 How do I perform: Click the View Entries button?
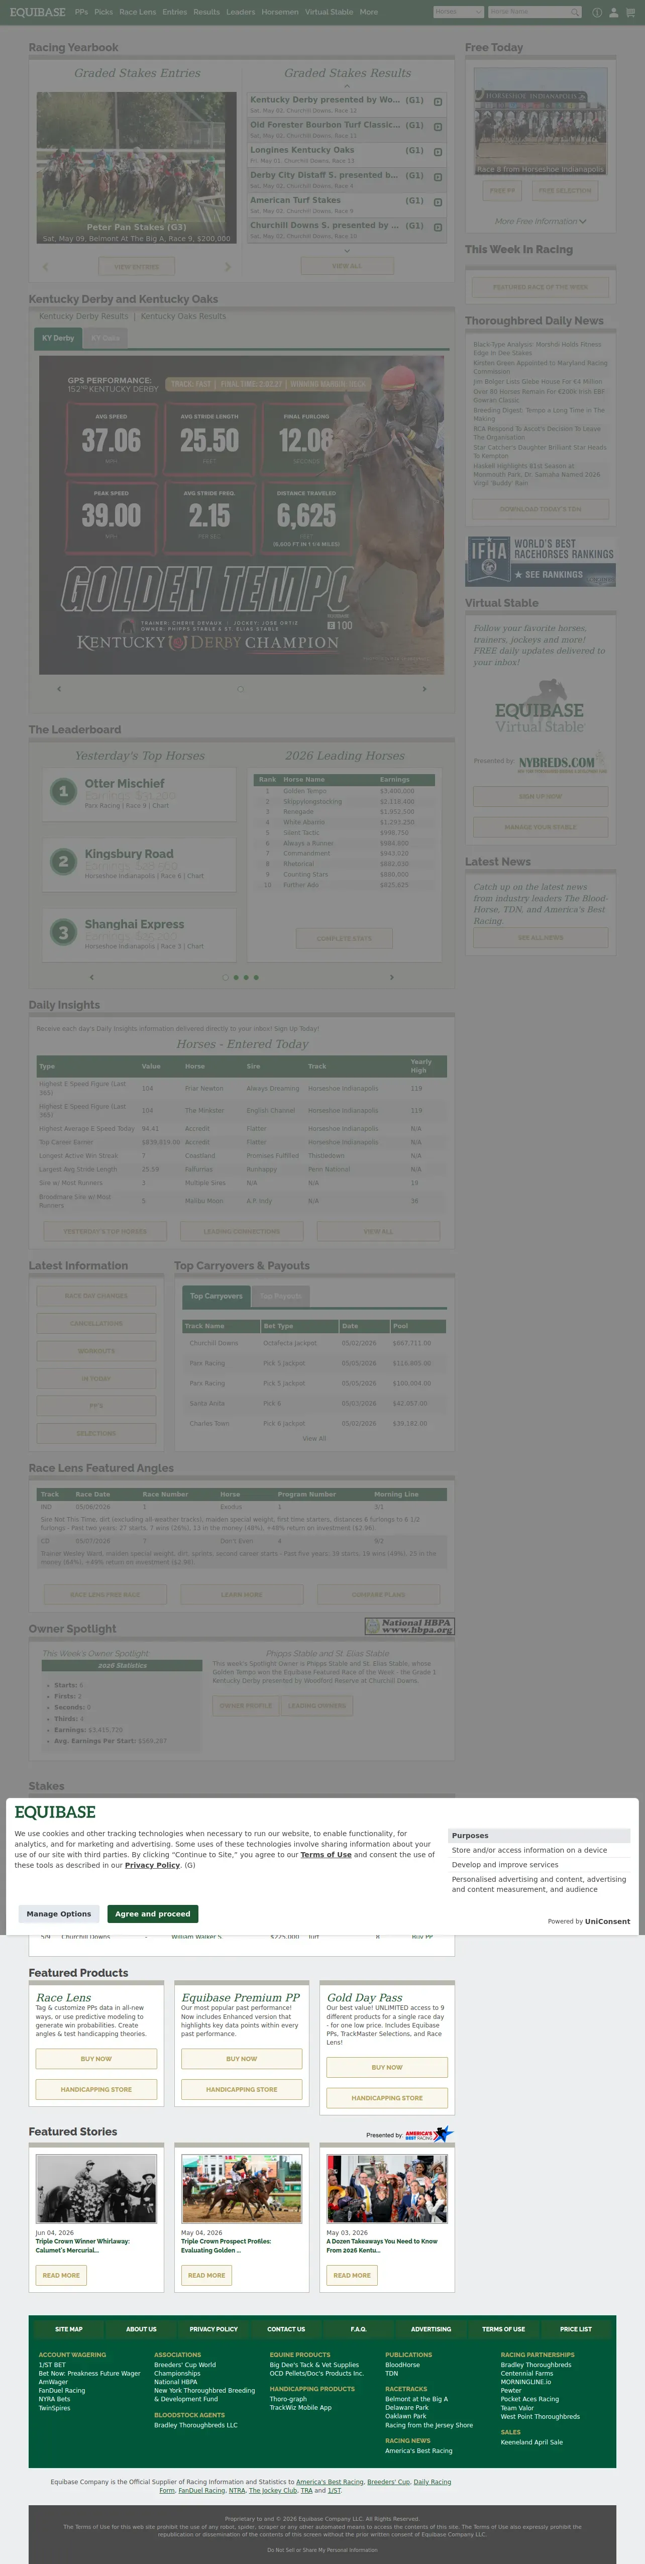tap(136, 267)
